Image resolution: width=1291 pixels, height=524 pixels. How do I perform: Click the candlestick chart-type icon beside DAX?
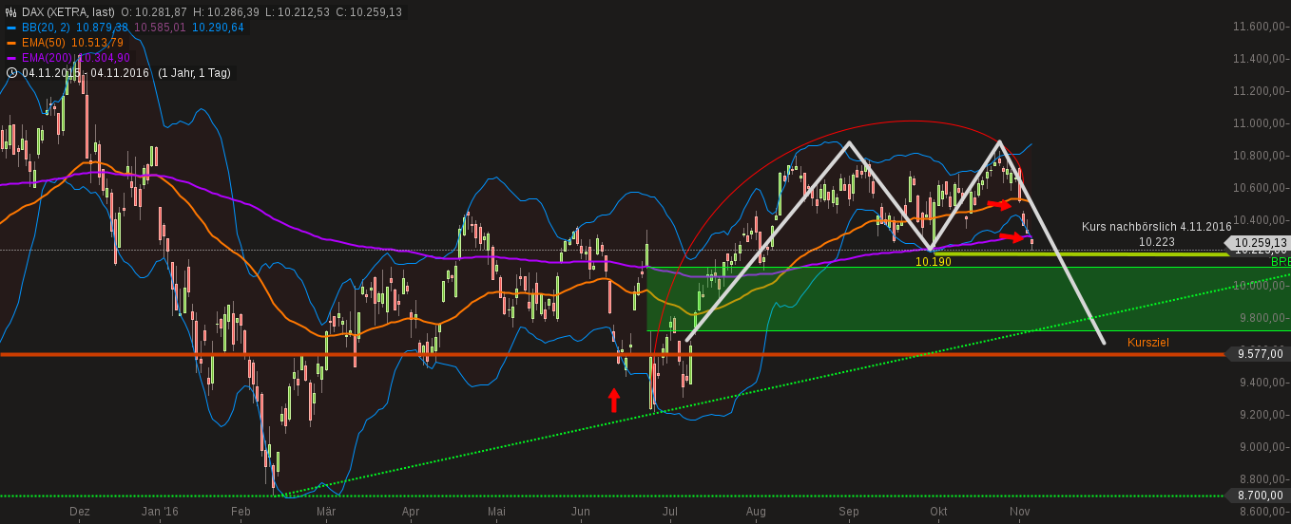(x=11, y=11)
